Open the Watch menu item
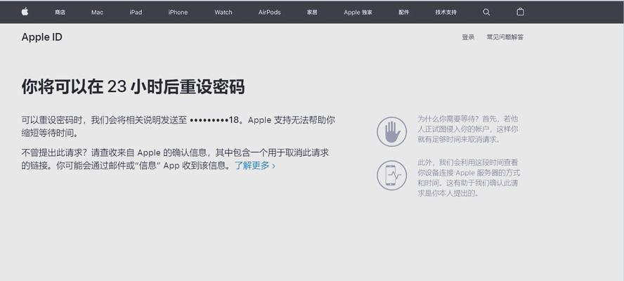The width and height of the screenshot is (624, 281). coord(223,13)
